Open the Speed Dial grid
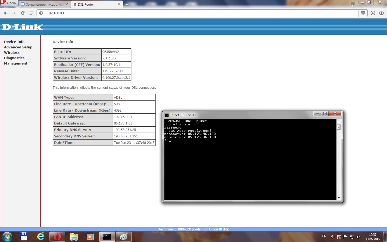The width and height of the screenshot is (387, 242). pyautogui.click(x=31, y=13)
